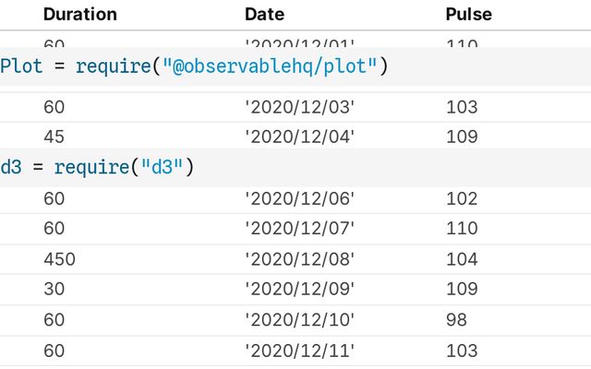Screen dimensions: 591x369
Task: Select the Duration cell showing 450
Action: click(x=59, y=258)
